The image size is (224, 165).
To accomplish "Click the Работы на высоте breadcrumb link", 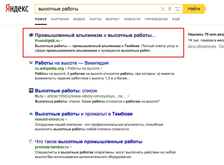I will coord(84,68).
